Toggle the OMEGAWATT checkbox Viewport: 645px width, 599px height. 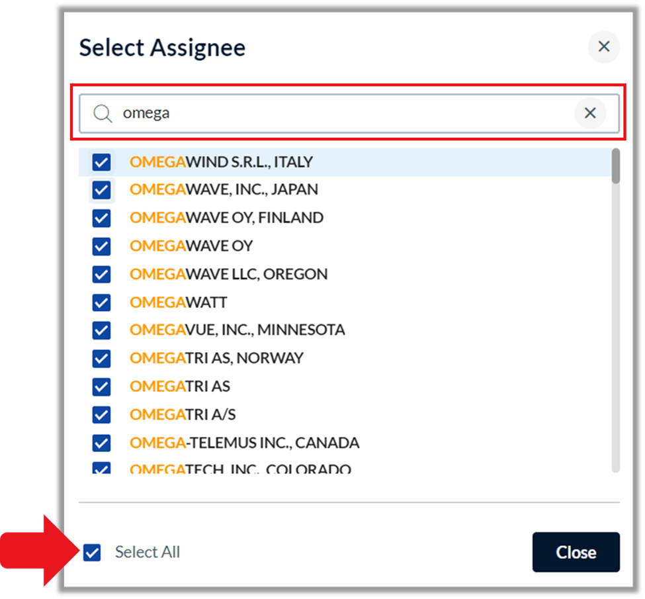[101, 302]
